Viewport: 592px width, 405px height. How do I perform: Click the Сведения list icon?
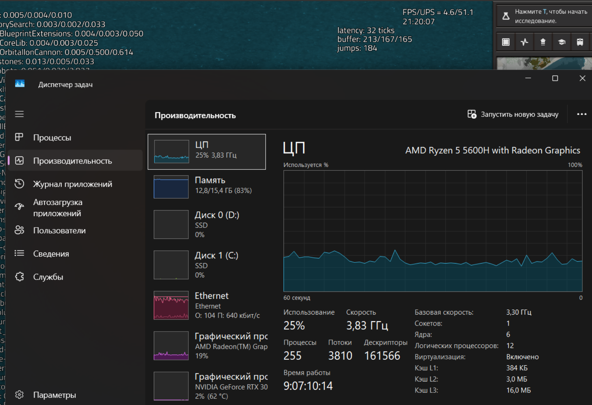19,253
